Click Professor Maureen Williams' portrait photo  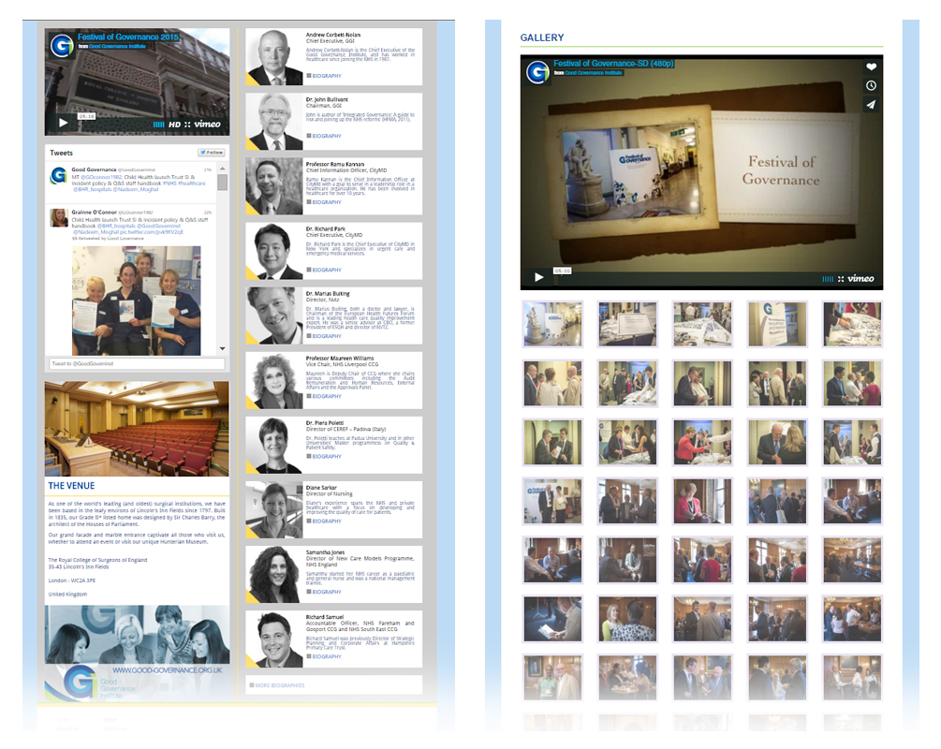tap(274, 380)
